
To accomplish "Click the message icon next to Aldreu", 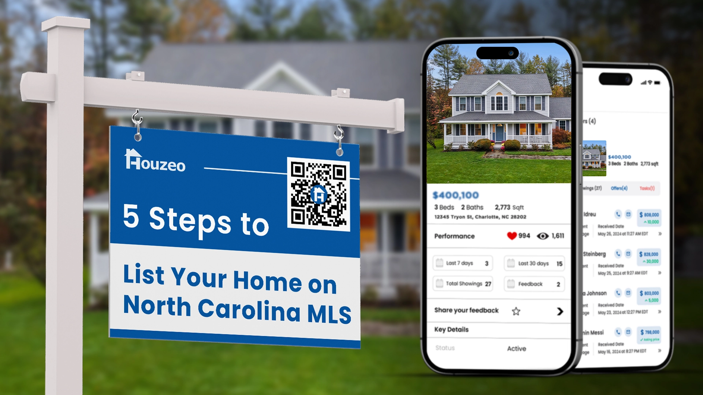I will coord(629,214).
